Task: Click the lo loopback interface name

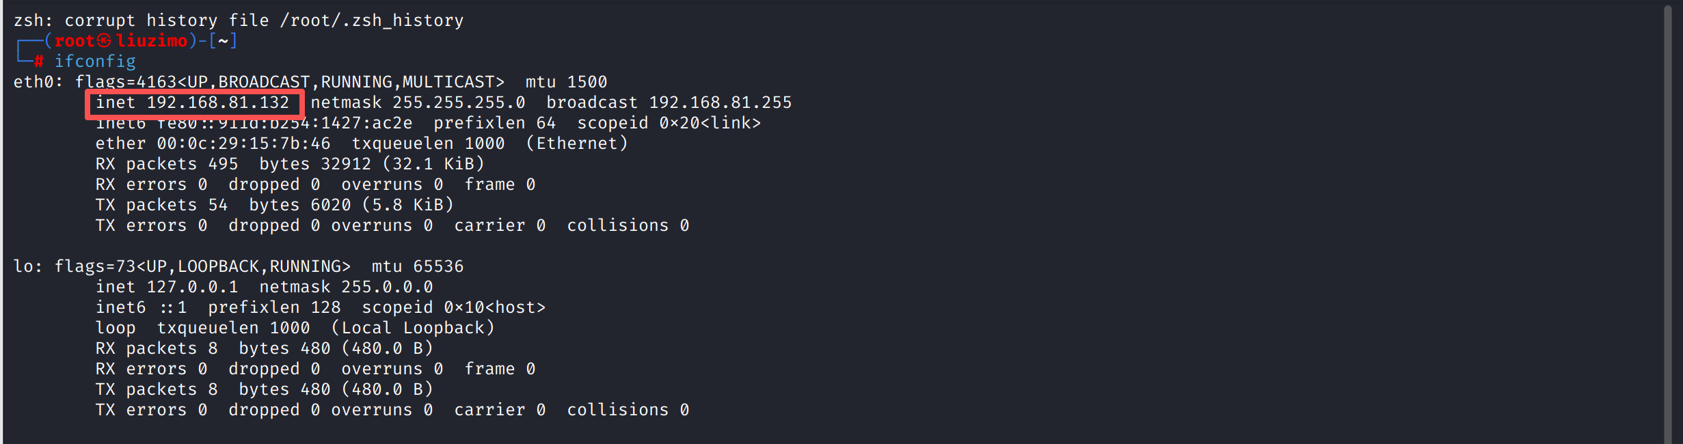Action: [x=23, y=266]
